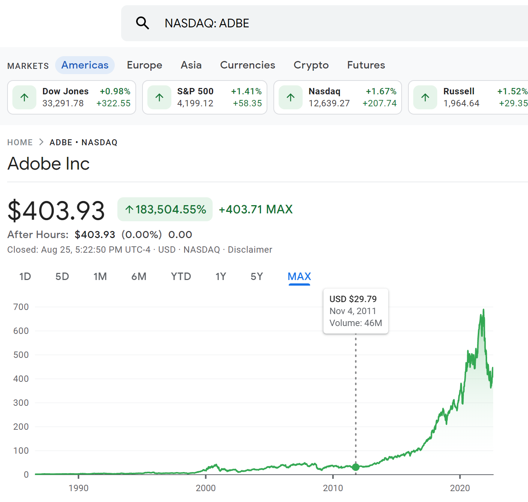Switch to the Europe markets tab

[x=144, y=65]
